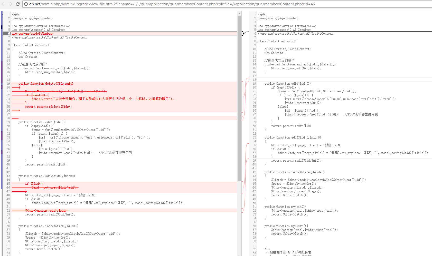Click the struck-through '$this->assign('mid',$mid);' line
The width and height of the screenshot is (432, 256).
(47, 211)
